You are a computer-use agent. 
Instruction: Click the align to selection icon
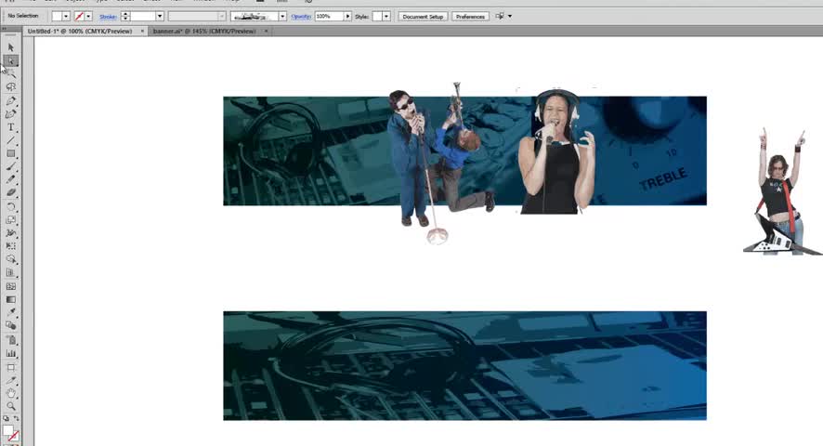[x=500, y=17]
